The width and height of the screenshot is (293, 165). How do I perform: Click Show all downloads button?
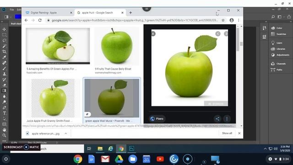227,133
